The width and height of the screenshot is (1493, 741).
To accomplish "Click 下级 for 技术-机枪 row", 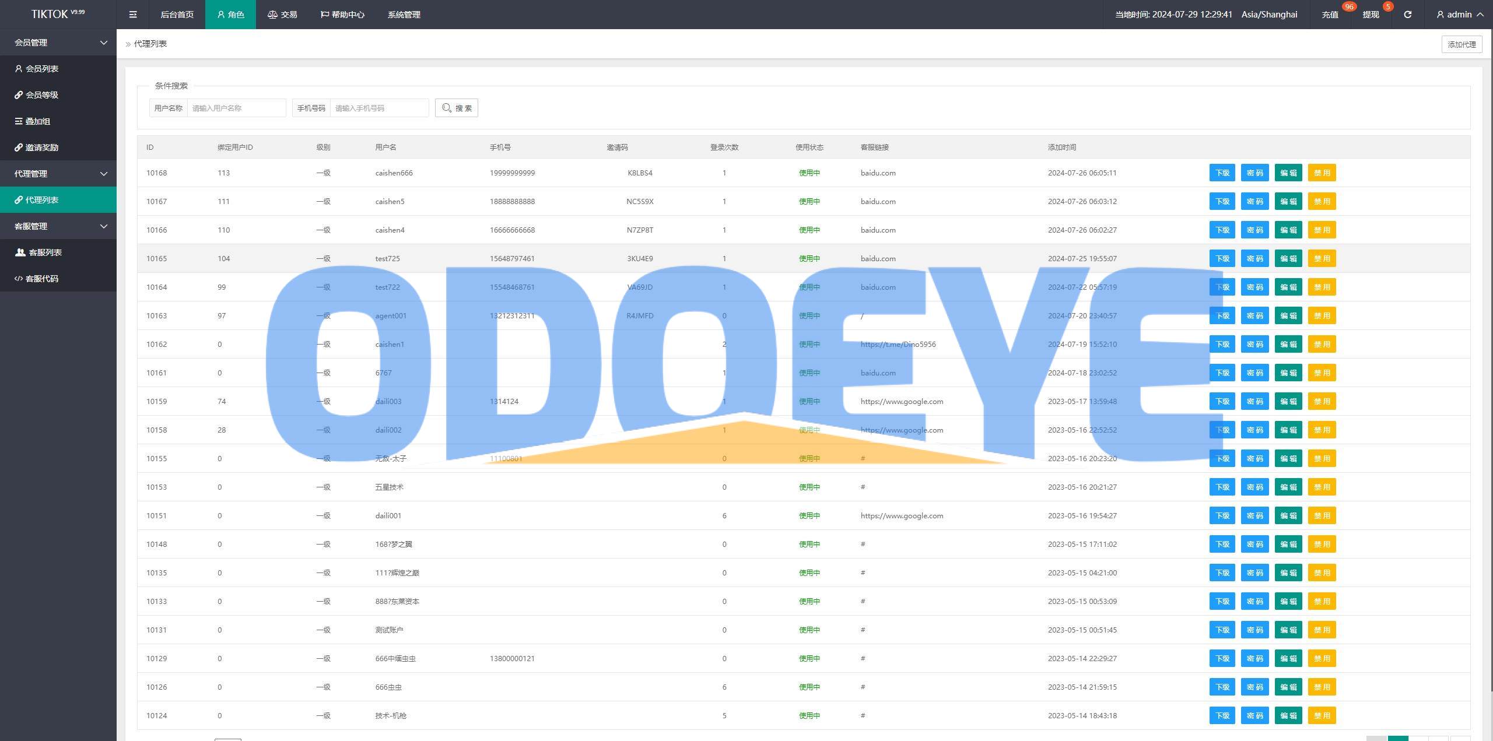I will tap(1222, 715).
